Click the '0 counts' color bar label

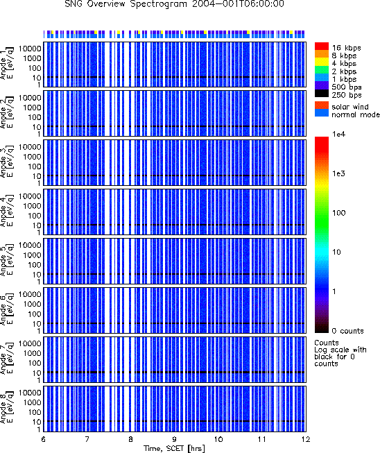347,331
